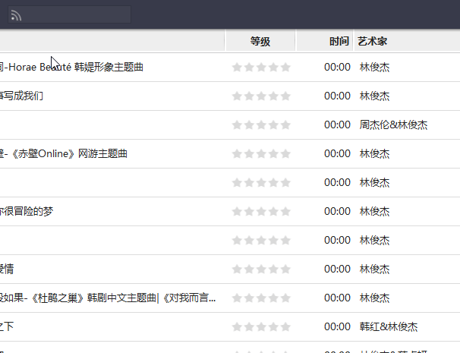This screenshot has height=353, width=460.
Task: Select the 写成我们 song title
Action: point(22,96)
